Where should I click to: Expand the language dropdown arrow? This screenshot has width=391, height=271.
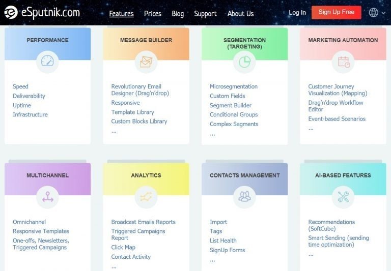(x=383, y=13)
